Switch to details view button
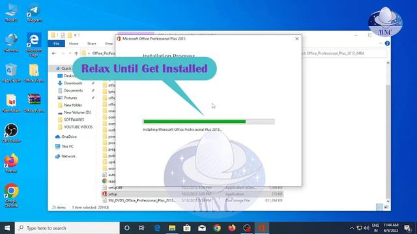The image size is (417, 234). (379, 207)
